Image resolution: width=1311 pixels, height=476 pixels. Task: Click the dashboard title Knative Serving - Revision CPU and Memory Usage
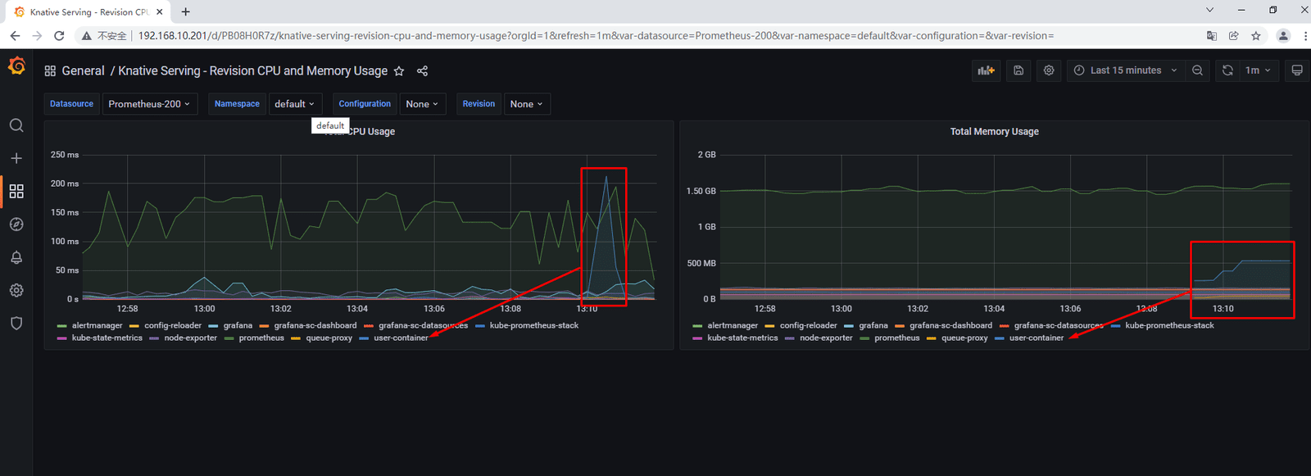coord(252,71)
